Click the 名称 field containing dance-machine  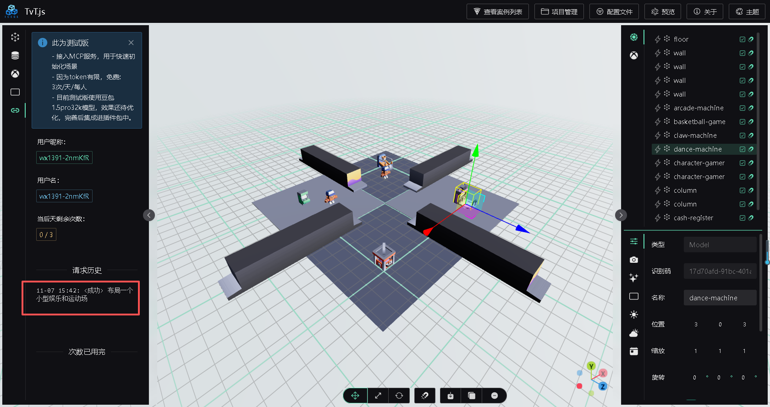pyautogui.click(x=720, y=298)
